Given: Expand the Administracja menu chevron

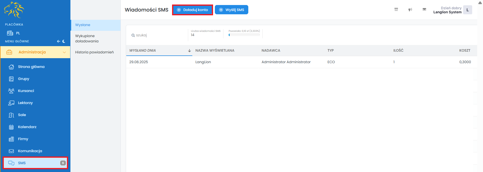Looking at the screenshot, I should [64, 52].
